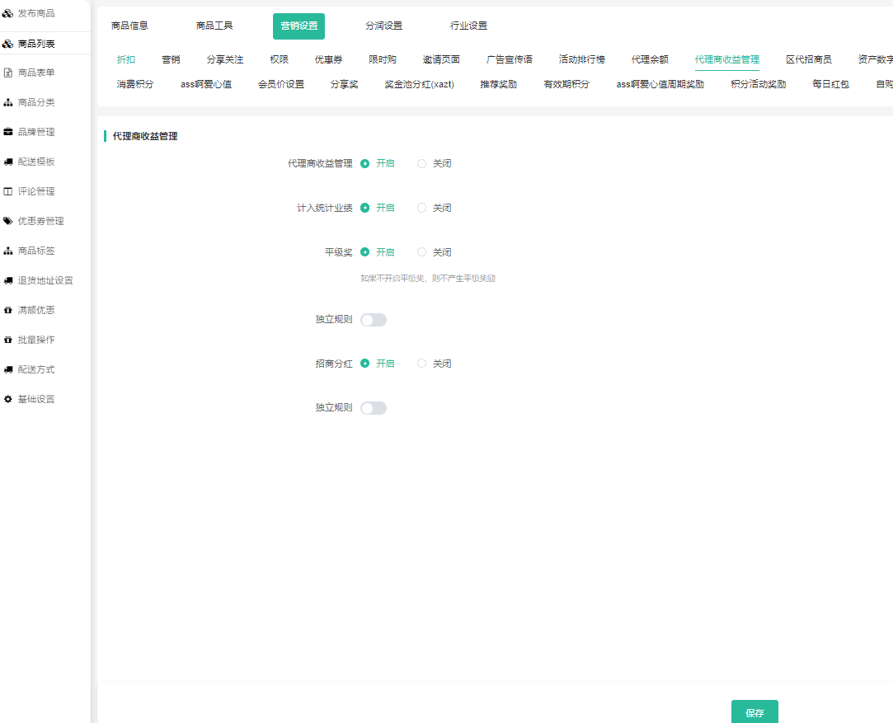The width and height of the screenshot is (893, 723).
Task: Click the 品牌管理 briefcase icon
Action: 8,132
